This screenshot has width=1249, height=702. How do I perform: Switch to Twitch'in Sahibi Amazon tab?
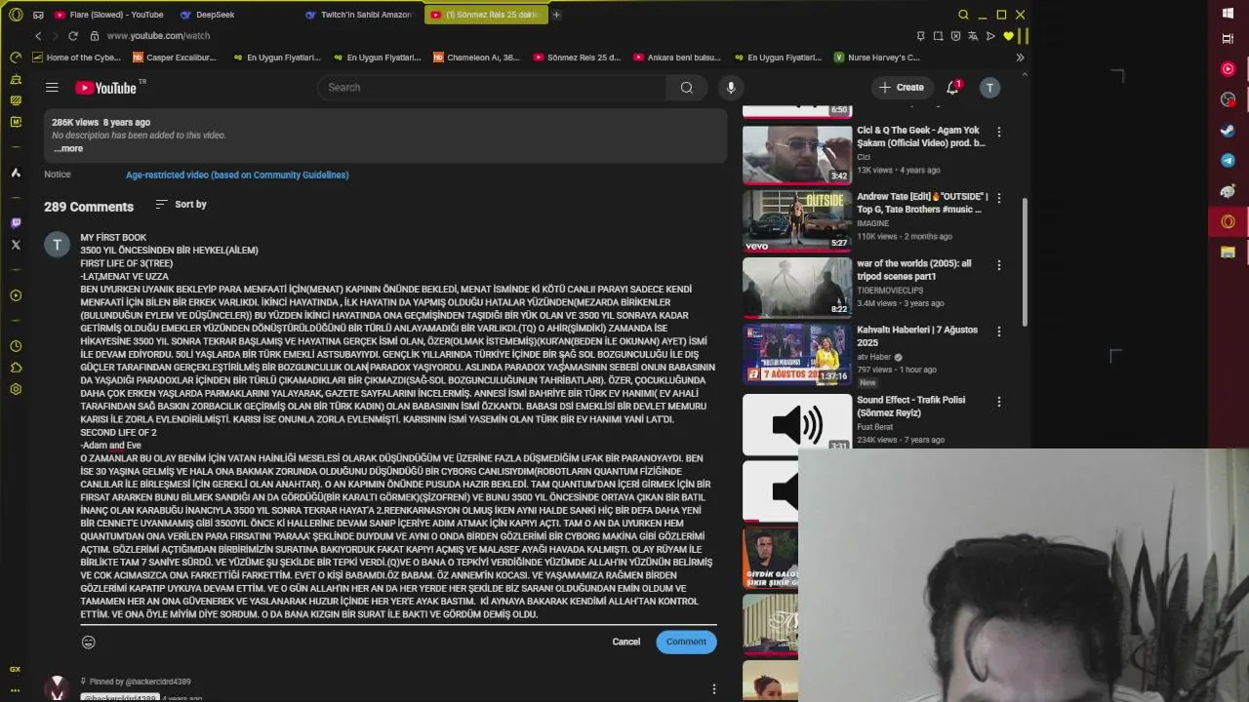pyautogui.click(x=359, y=15)
